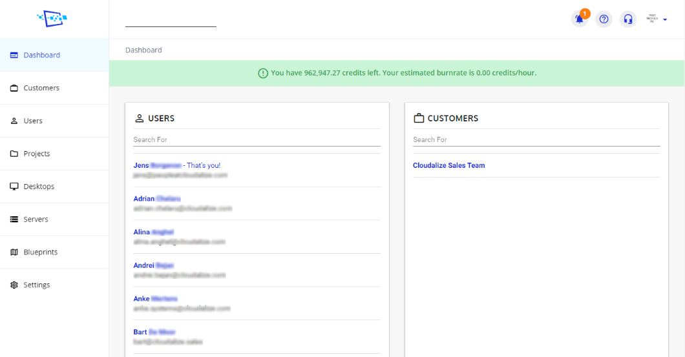
Task: Go to Dashboard menu item
Action: [x=54, y=55]
